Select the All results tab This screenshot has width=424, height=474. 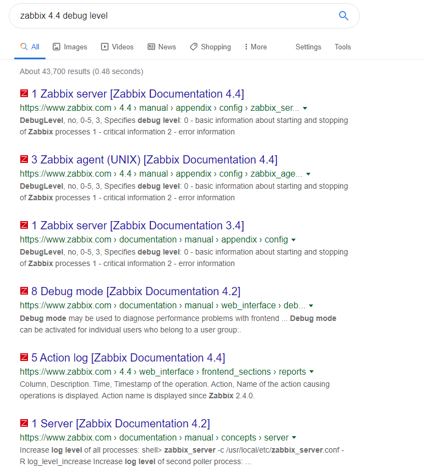[30, 47]
